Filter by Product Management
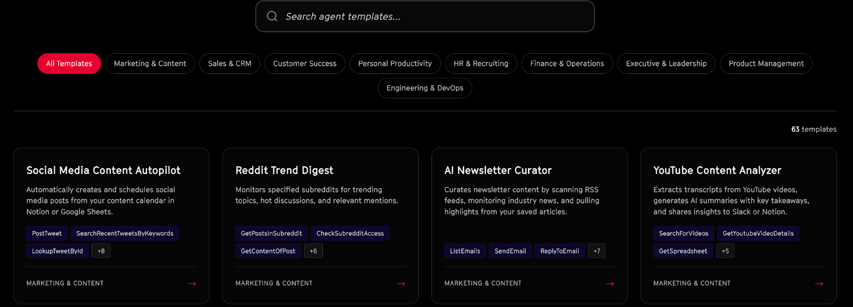 point(766,63)
